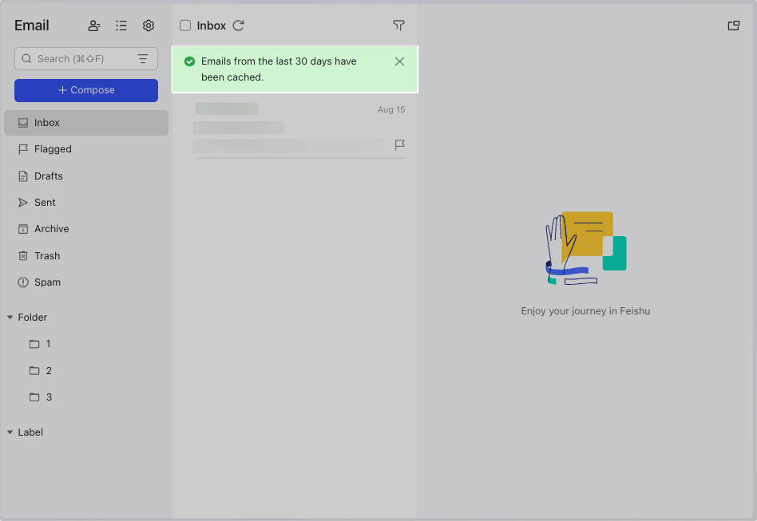Open email settings gear icon
This screenshot has height=521, width=757.
point(149,26)
